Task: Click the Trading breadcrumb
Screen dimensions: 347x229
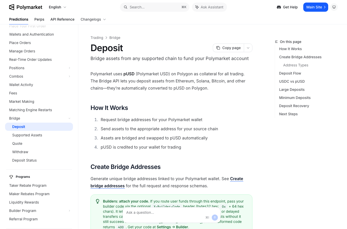Action: point(97,38)
